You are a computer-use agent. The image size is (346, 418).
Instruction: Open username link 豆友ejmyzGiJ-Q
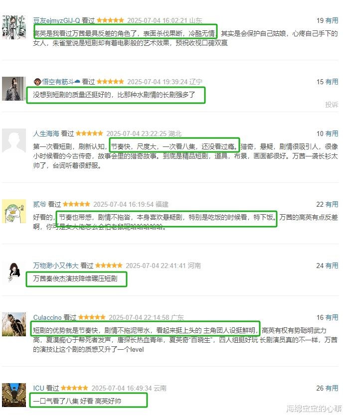pos(56,20)
